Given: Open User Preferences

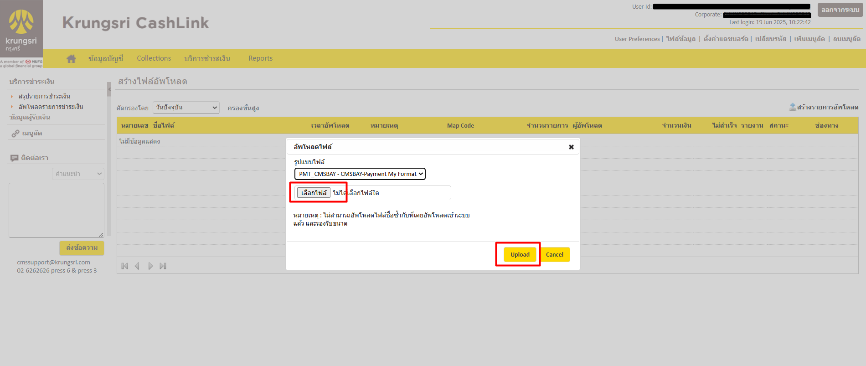Looking at the screenshot, I should [x=637, y=39].
